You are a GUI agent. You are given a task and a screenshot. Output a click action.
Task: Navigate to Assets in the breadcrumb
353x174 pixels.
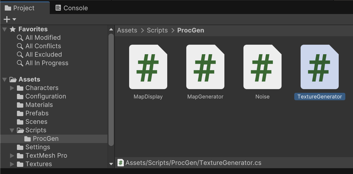[127, 30]
